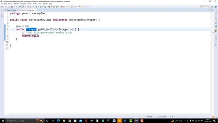Open Task View from the taskbar
This screenshot has width=218, height=123.
pyautogui.click(x=53, y=121)
